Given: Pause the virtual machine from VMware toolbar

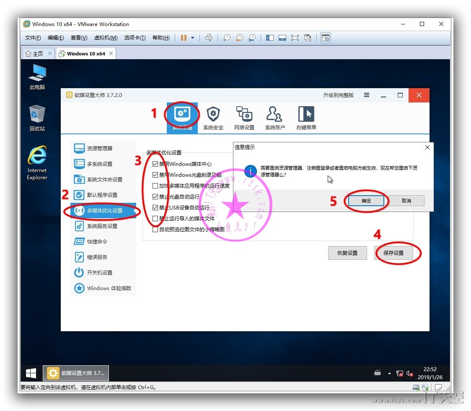Looking at the screenshot, I should [184, 38].
